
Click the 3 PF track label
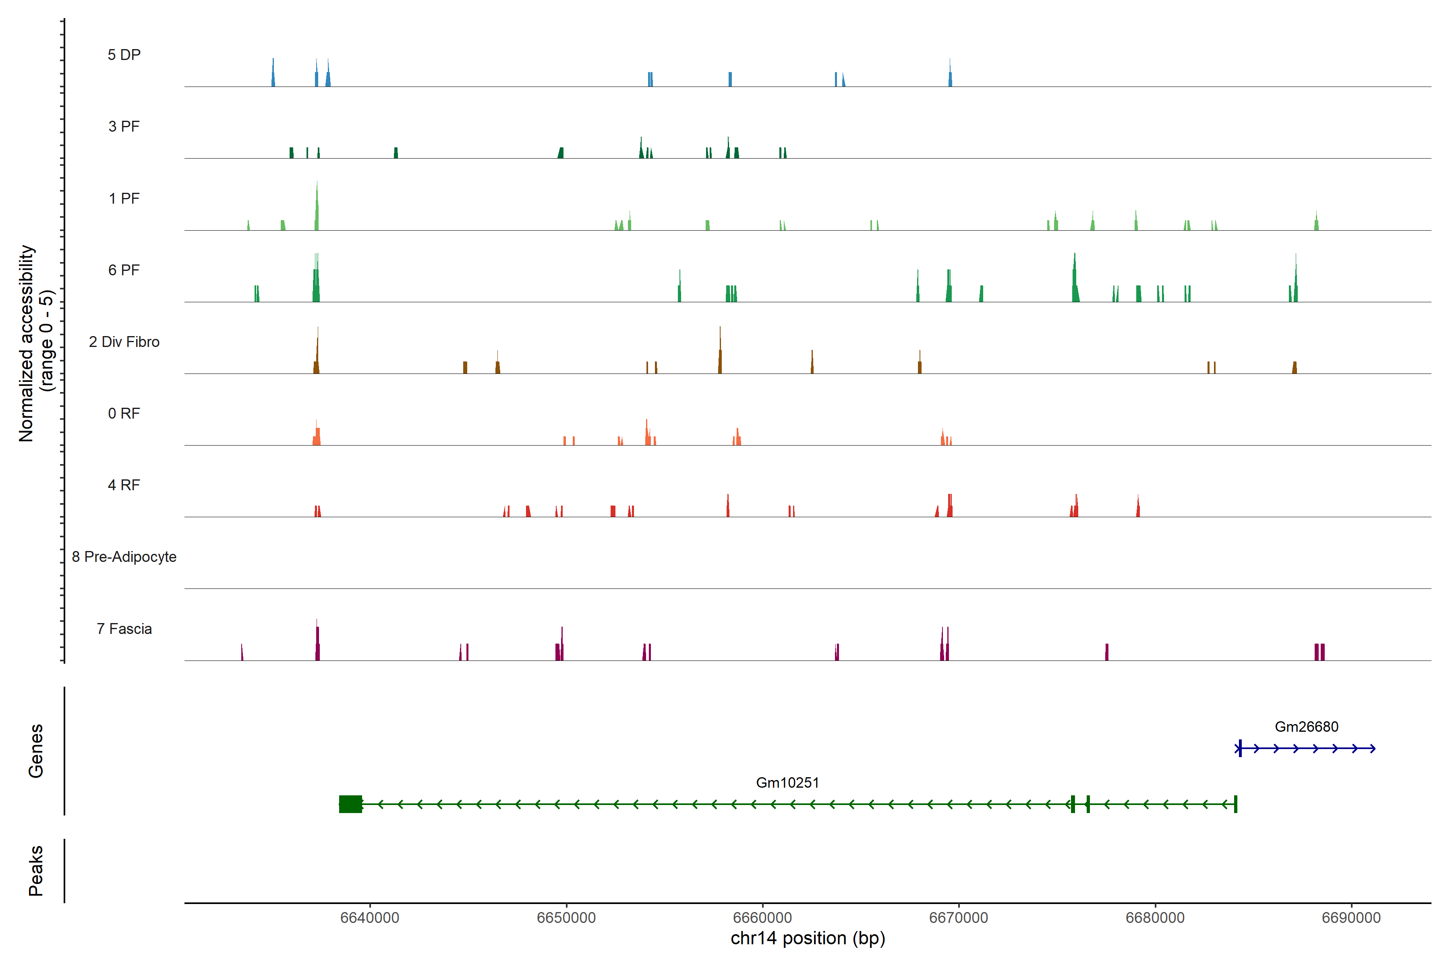[124, 126]
